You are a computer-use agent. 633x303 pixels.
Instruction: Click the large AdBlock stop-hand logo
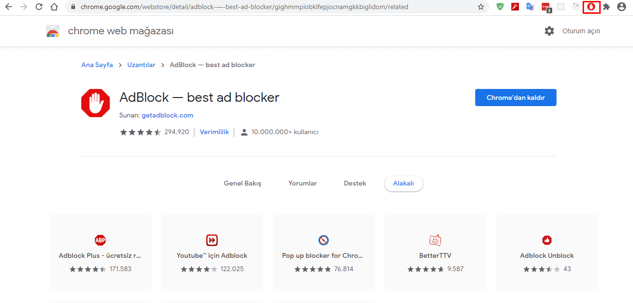pyautogui.click(x=96, y=103)
